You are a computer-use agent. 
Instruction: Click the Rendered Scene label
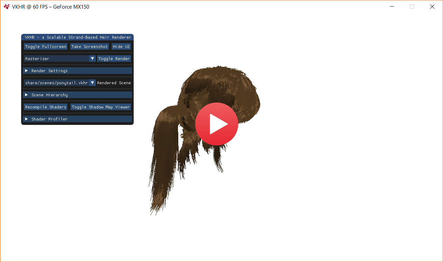coord(114,83)
